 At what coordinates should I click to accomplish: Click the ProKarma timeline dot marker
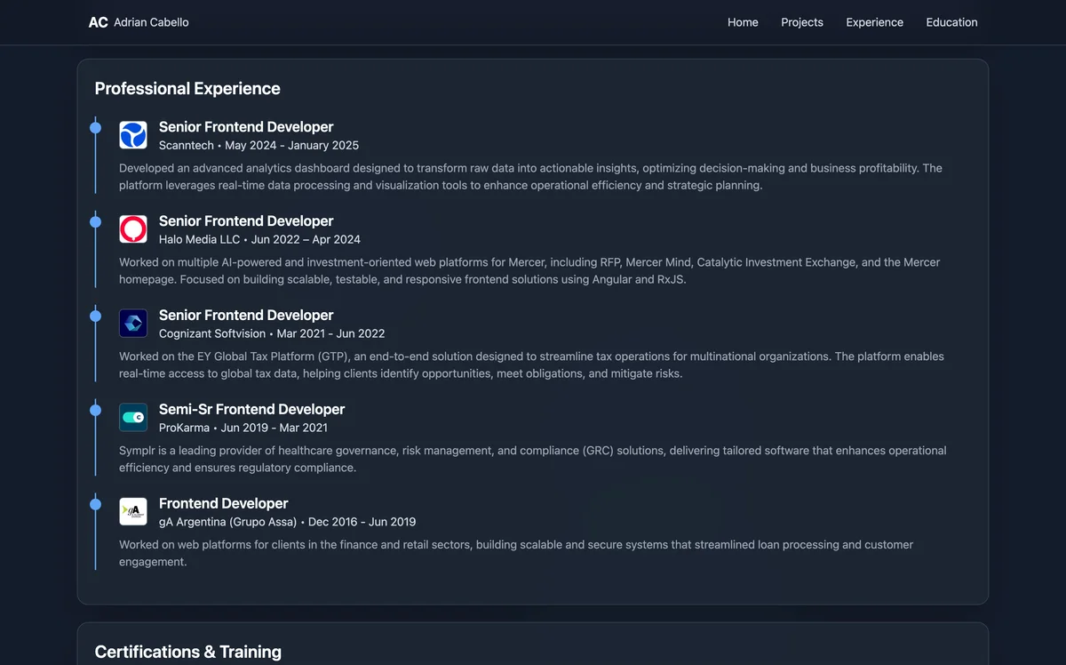coord(95,411)
